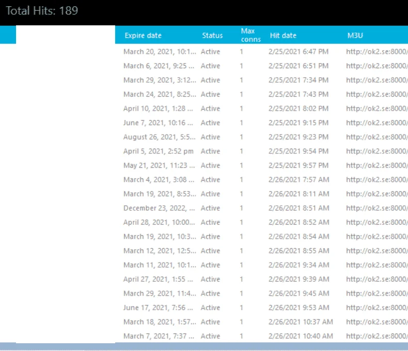The width and height of the screenshot is (408, 351).
Task: Click hit date 2/25/2021 6:51 PM
Action: 299,66
